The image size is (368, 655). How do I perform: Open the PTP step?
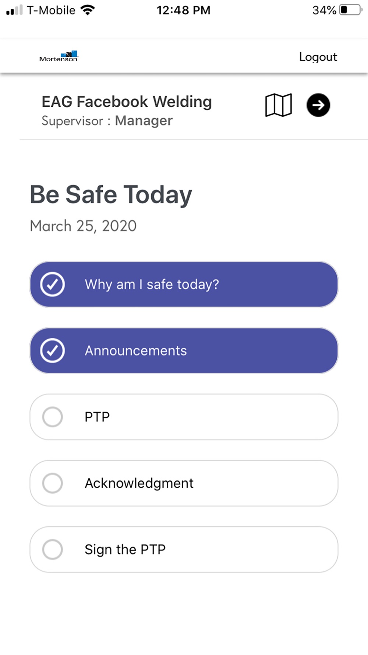point(184,417)
